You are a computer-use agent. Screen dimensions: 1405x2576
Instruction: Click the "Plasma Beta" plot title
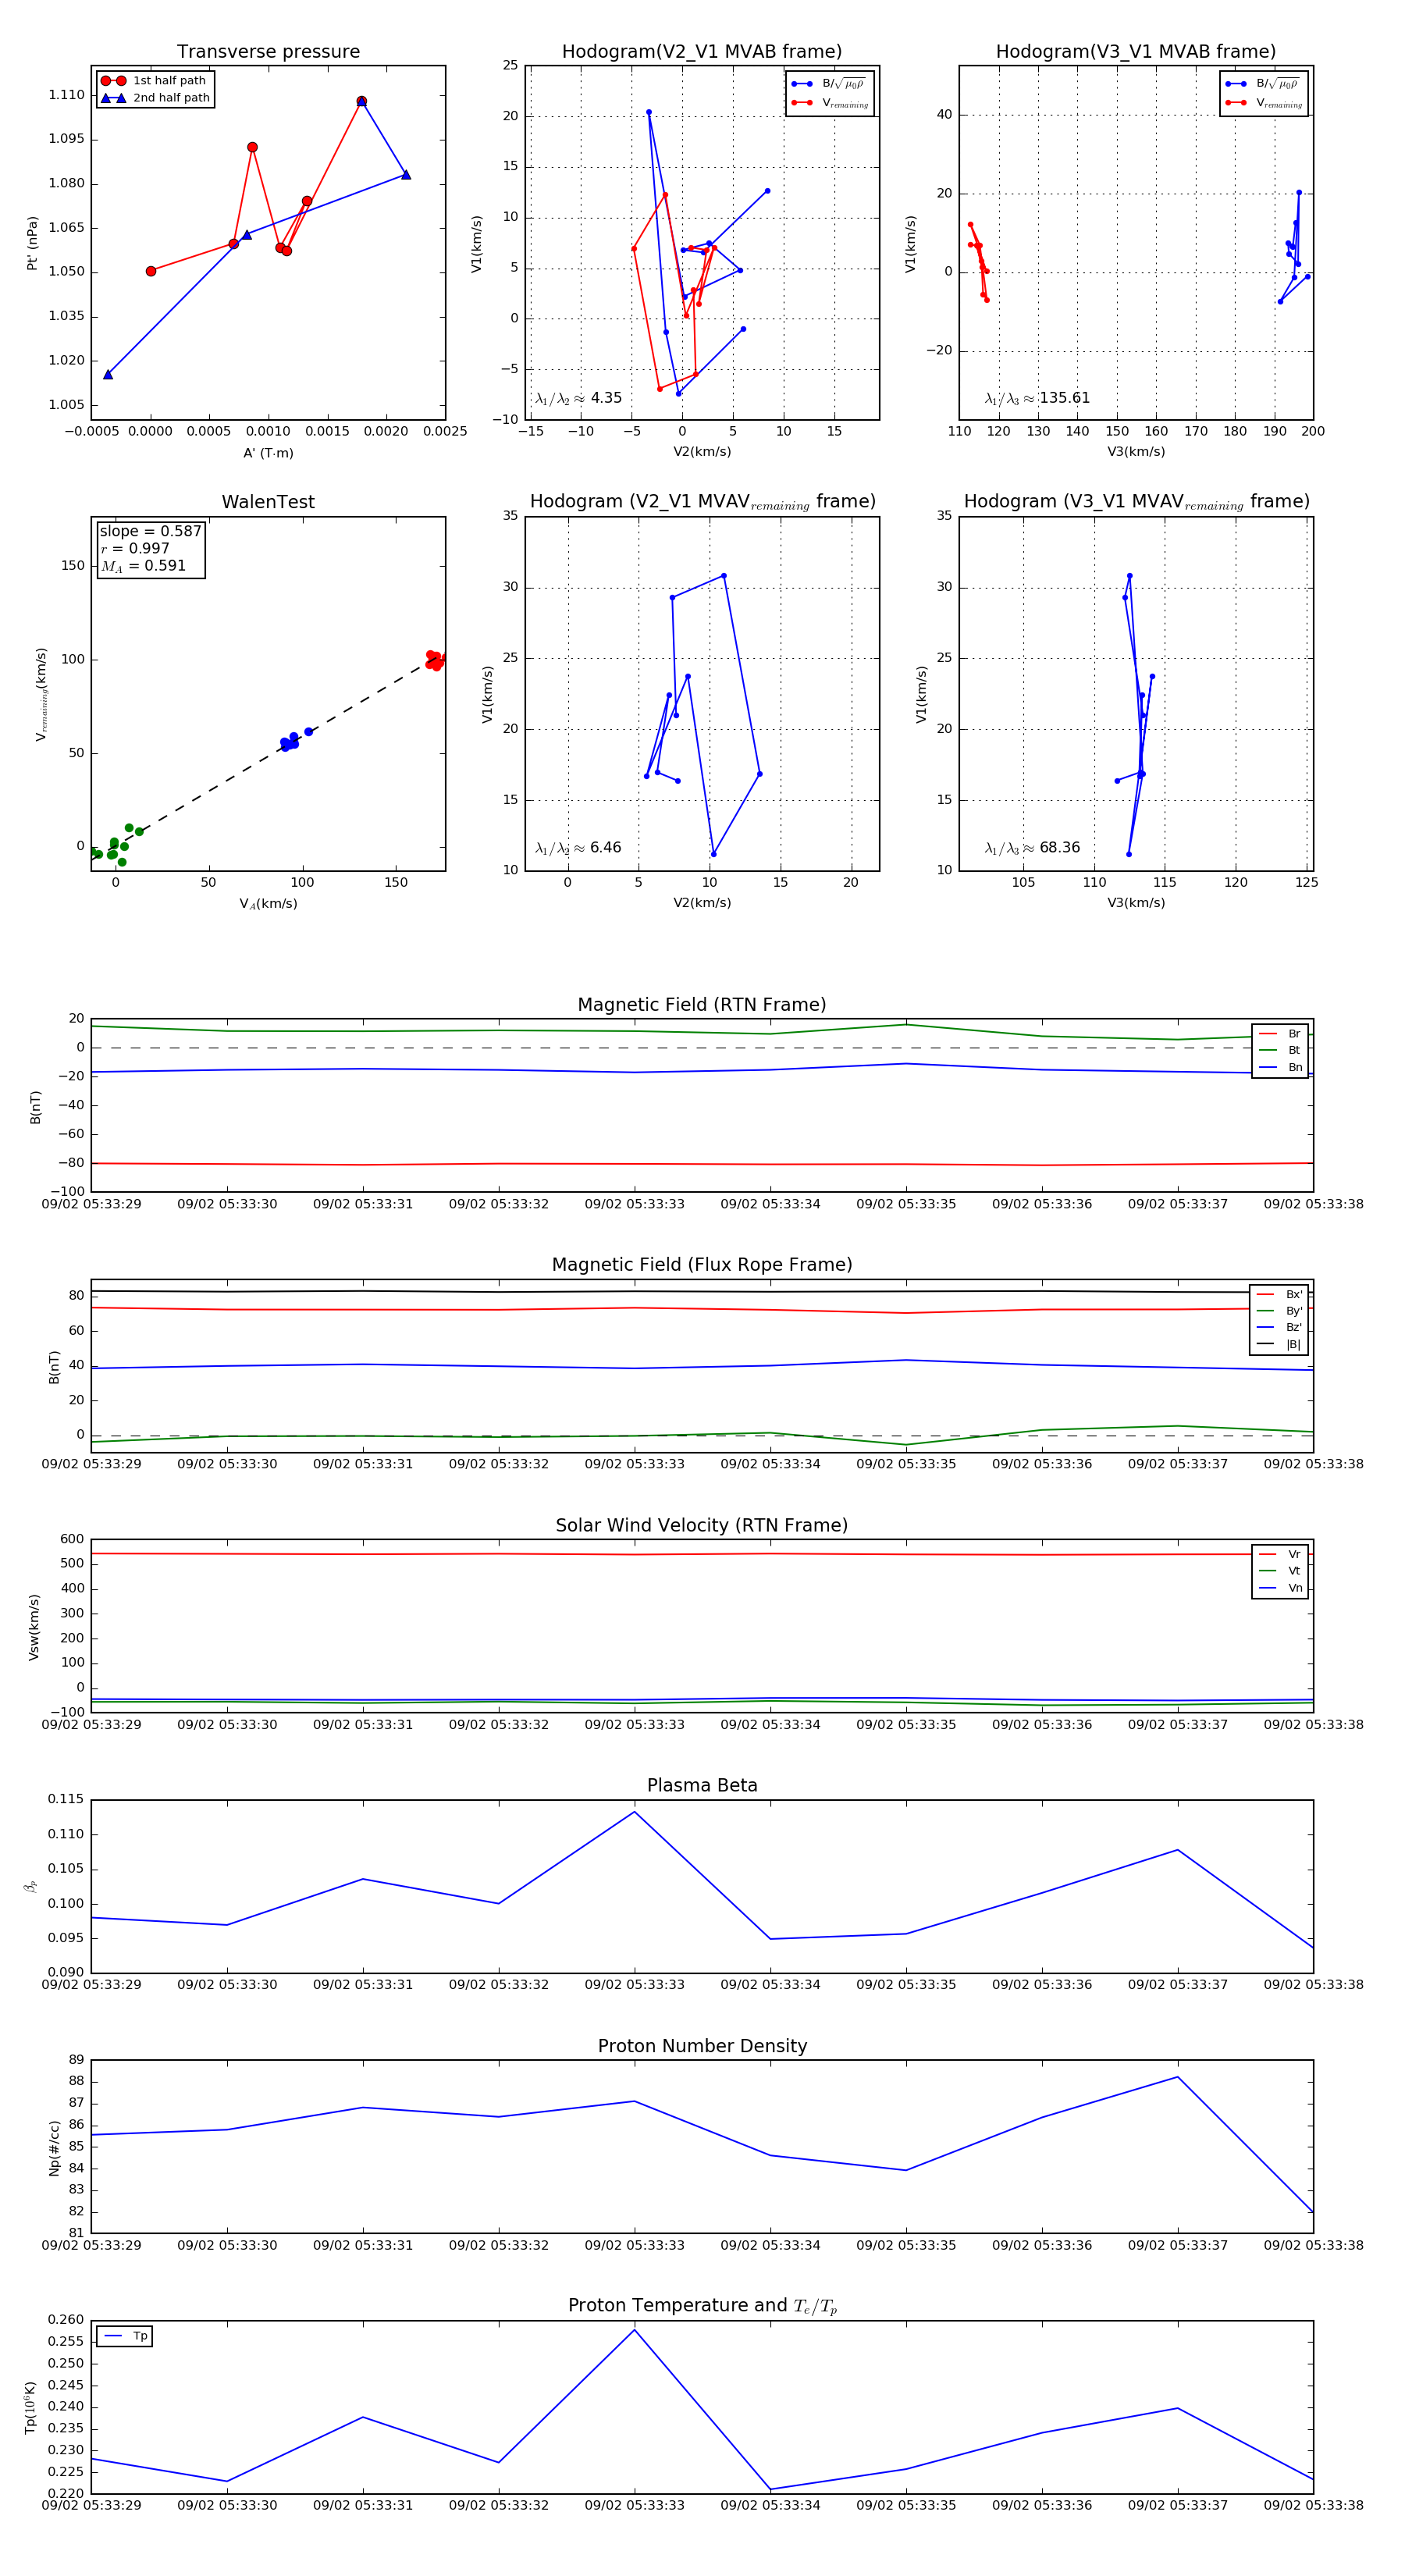click(x=702, y=1786)
